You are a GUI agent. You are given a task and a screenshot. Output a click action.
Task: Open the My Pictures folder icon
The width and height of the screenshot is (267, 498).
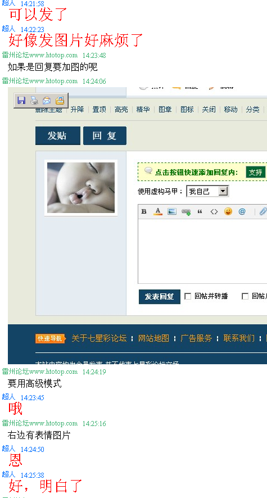coord(60,101)
